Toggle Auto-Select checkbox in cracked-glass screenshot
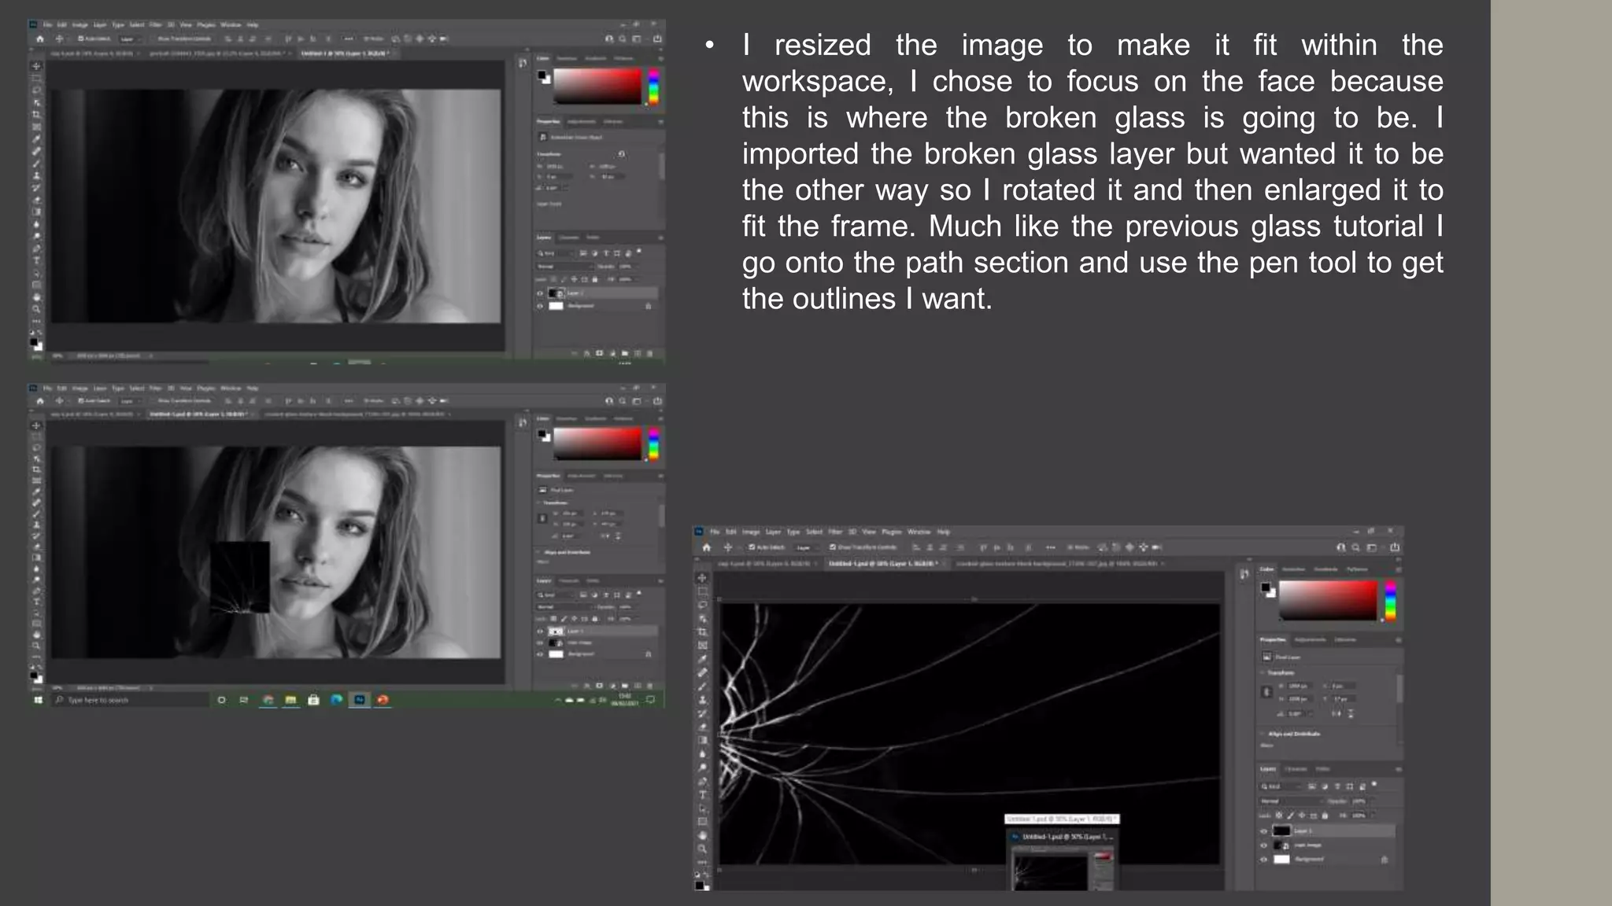 [x=752, y=547]
